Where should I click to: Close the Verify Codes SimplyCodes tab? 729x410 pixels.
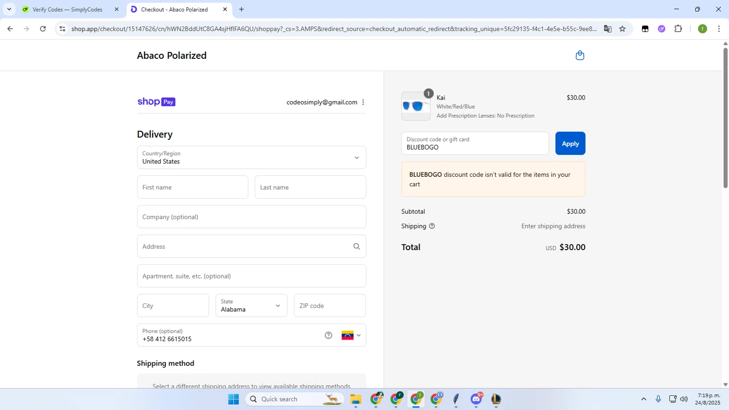click(x=117, y=9)
